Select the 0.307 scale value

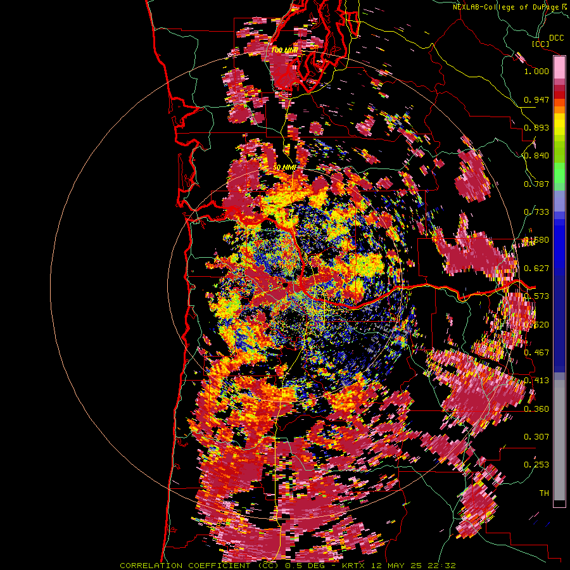click(536, 437)
